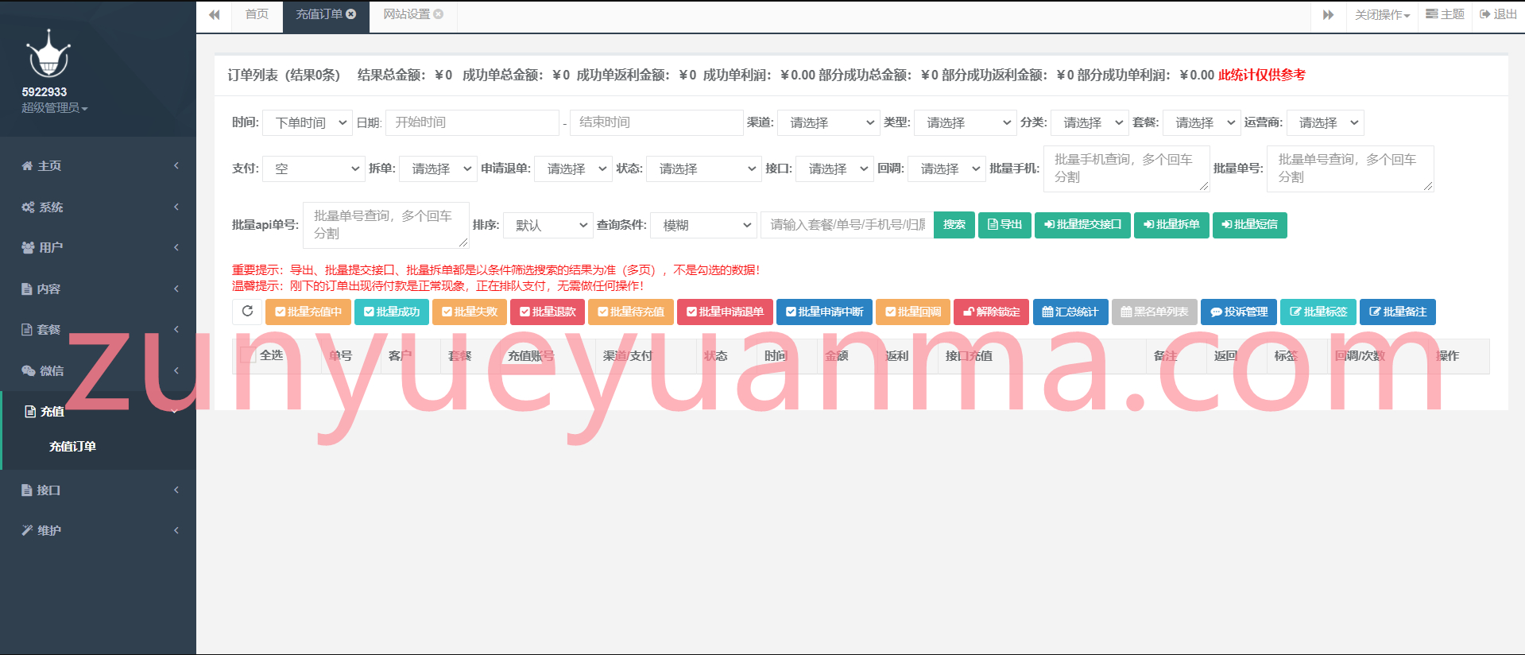Click the 解除锁定 button
This screenshot has width=1525, height=655.
point(991,312)
